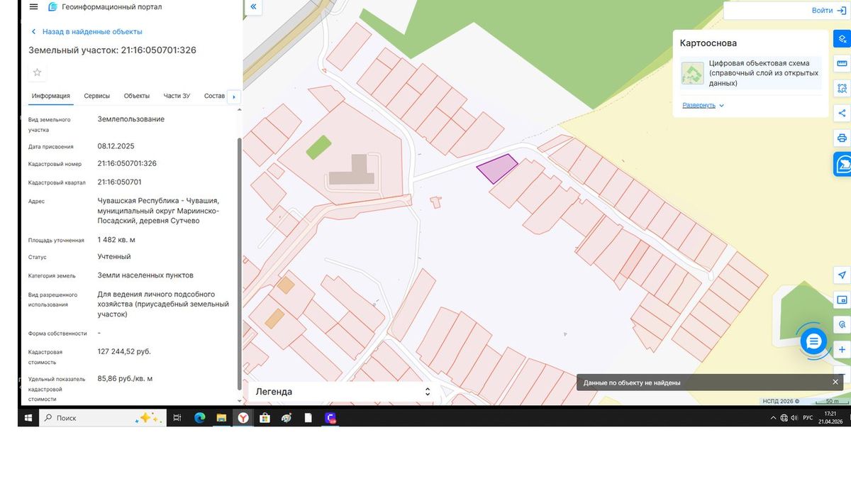851x479 pixels.
Task: Click the date value 08.12.2025
Action: pos(116,146)
